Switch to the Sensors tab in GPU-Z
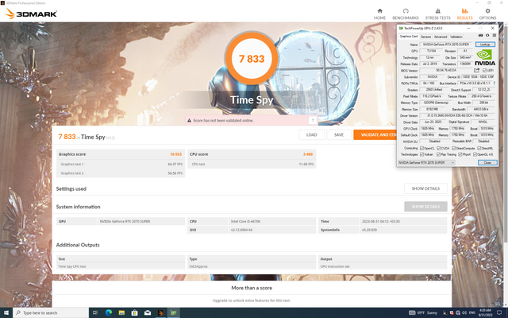 coord(425,37)
